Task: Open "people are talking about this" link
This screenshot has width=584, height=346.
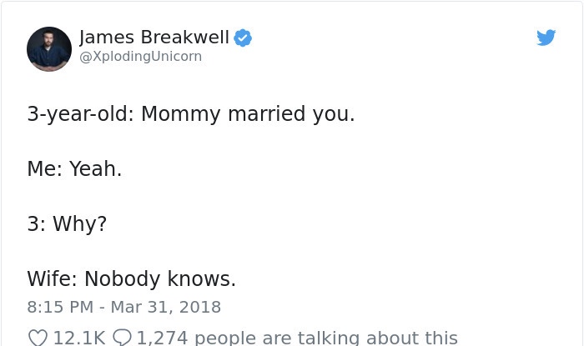Action: coord(326,338)
